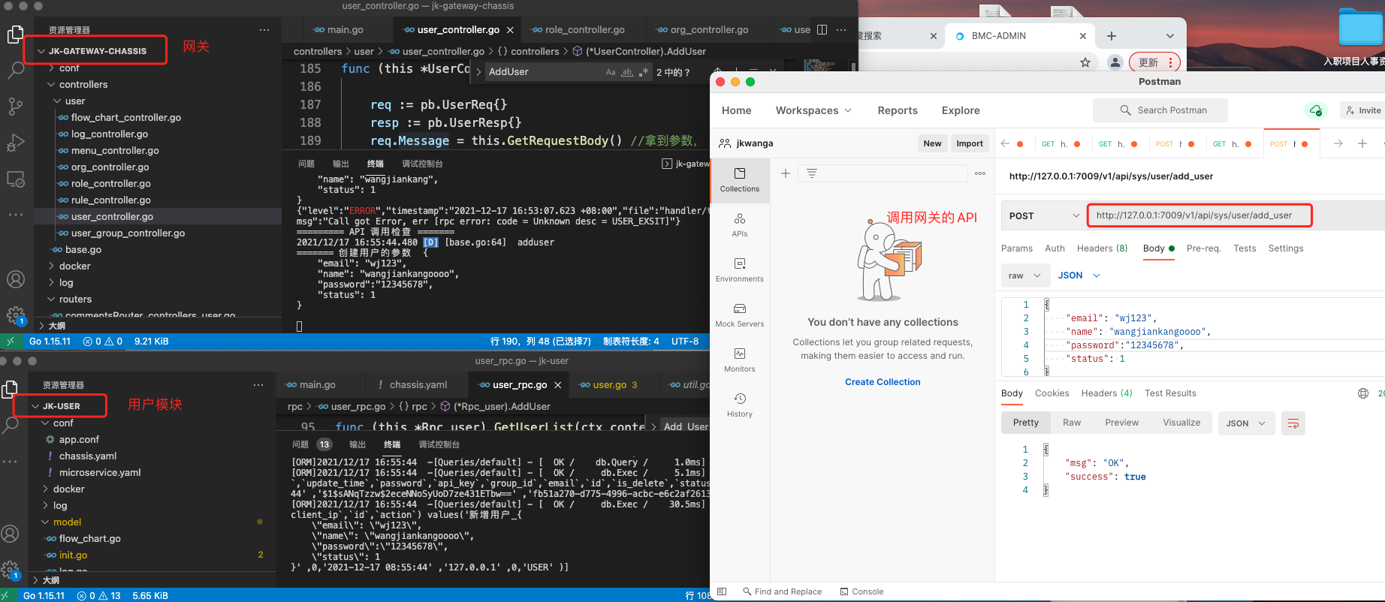Open new tab in Chrome window

1112,36
